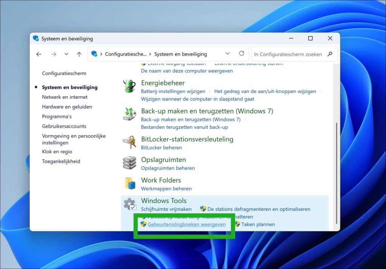Open the Energiebeheer heading

[x=163, y=83]
